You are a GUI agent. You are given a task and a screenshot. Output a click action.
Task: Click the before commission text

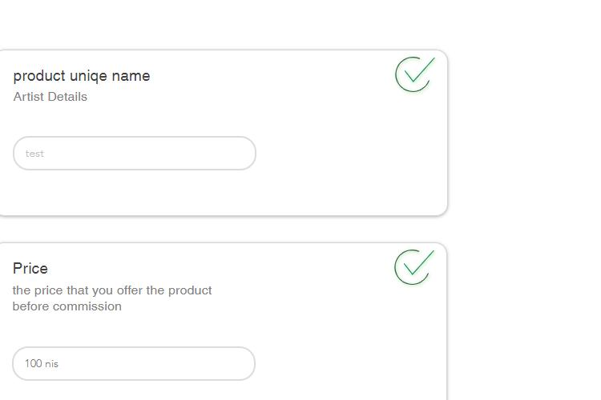[x=67, y=306]
